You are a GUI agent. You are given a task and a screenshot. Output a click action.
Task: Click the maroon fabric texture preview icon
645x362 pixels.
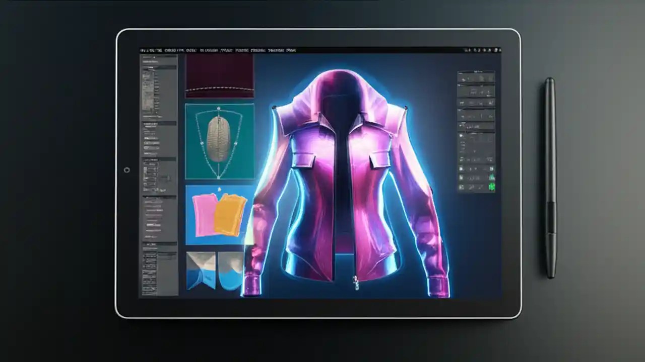[220, 75]
